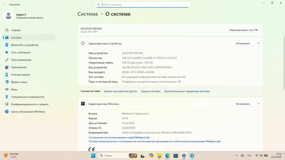285x160 pixels.
Task: Click the Settings gear taskbar icon
Action: [184, 156]
